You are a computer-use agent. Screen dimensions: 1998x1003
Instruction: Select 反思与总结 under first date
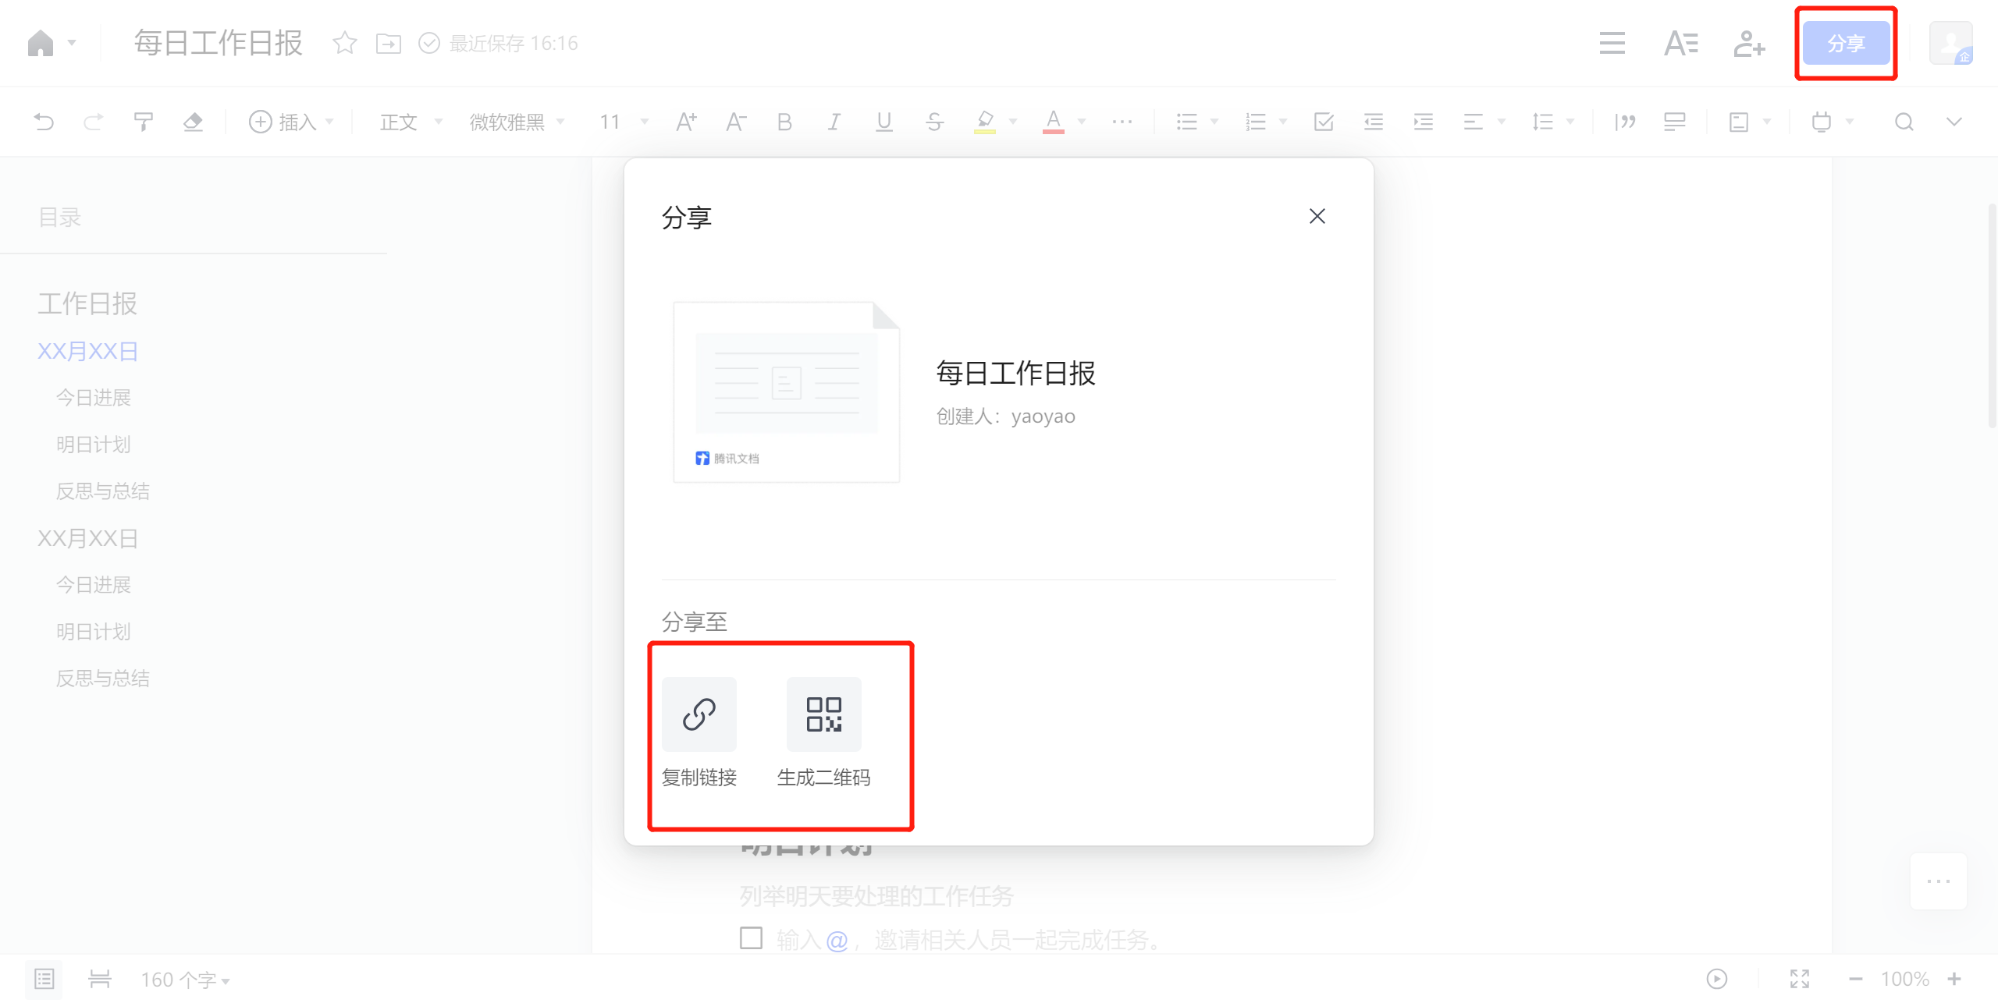tap(103, 491)
